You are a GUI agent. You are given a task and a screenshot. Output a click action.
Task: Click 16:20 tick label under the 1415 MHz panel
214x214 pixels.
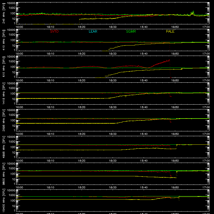[82, 107]
